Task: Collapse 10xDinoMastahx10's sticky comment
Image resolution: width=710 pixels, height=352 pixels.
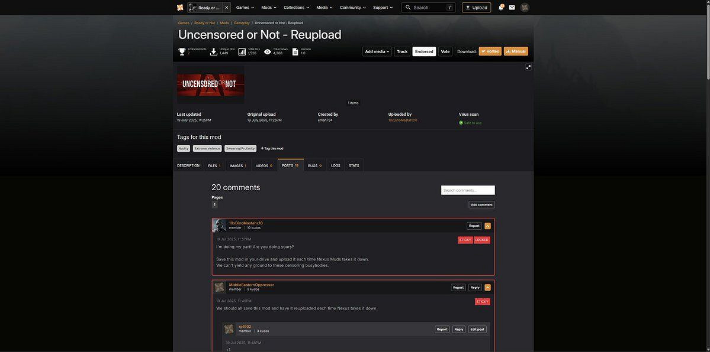Action: coord(487,226)
